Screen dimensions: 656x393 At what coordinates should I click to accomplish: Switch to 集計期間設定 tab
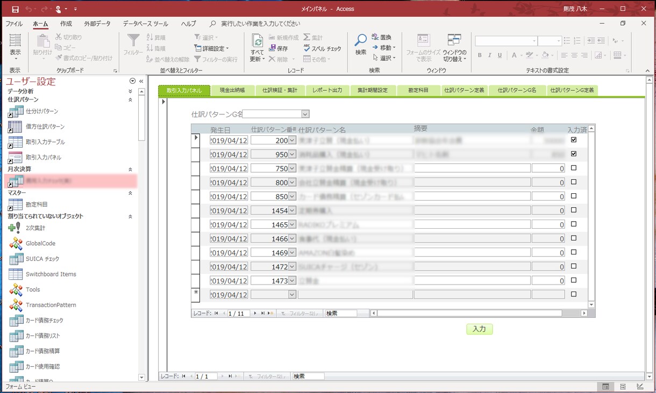373,90
